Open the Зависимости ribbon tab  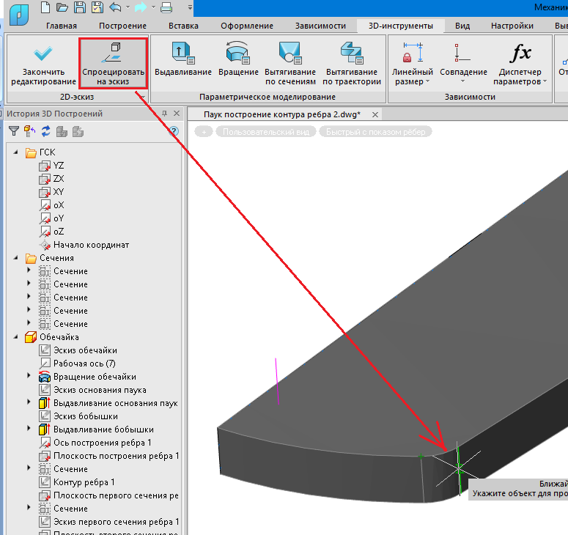[x=320, y=26]
